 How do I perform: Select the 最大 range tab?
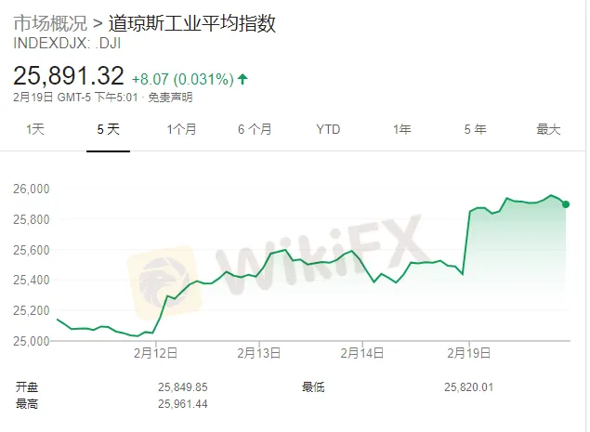click(x=548, y=130)
